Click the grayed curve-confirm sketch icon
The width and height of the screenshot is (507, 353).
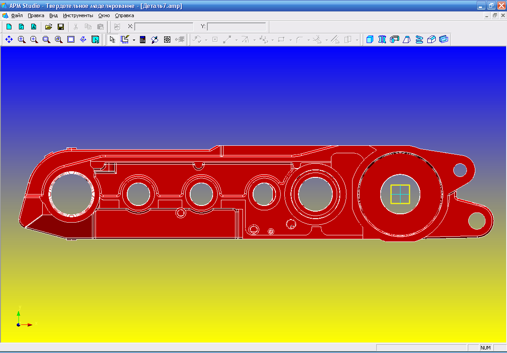[197, 40]
